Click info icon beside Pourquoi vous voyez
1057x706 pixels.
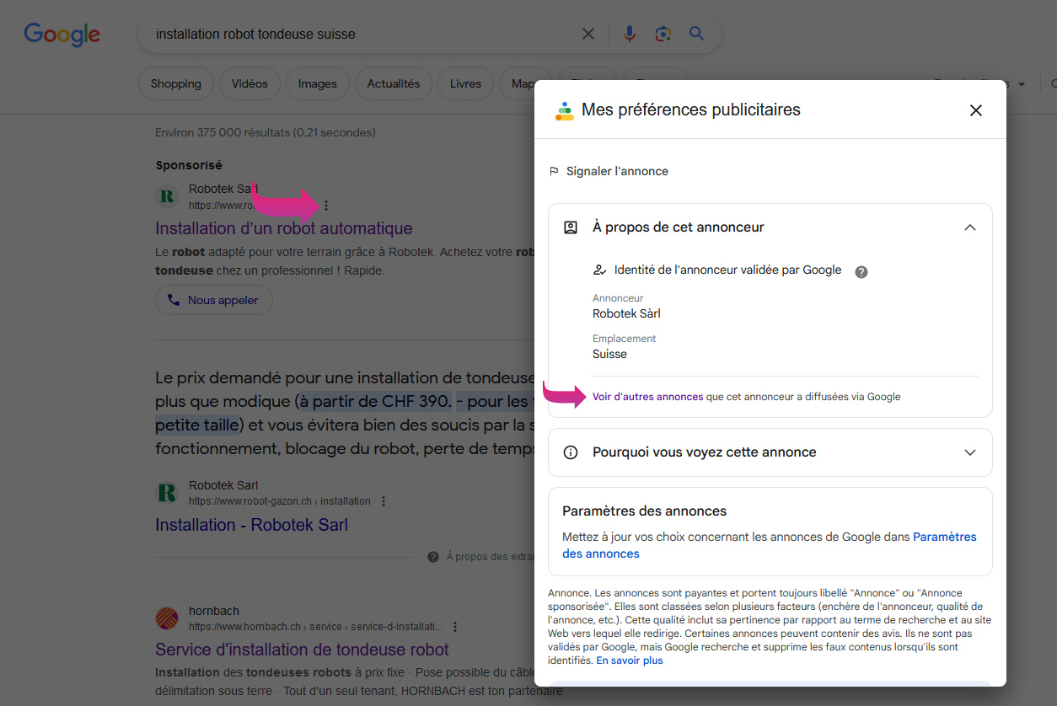571,452
